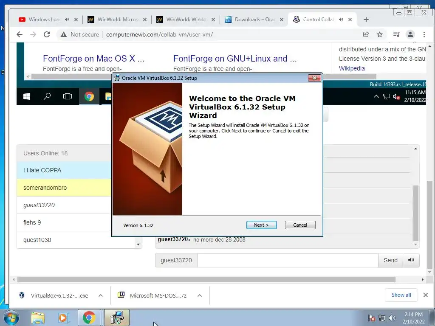Open a new Chrome tab
Screen dimensions: 435x326
point(366,20)
